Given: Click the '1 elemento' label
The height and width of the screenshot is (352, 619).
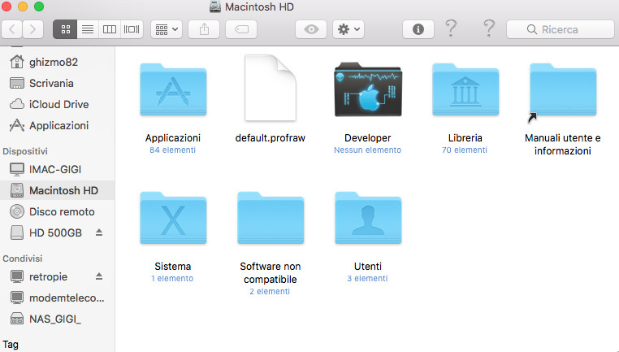Looking at the screenshot, I should [172, 279].
